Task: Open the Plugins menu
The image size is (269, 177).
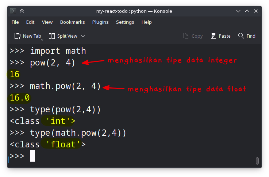Action: click(x=100, y=22)
